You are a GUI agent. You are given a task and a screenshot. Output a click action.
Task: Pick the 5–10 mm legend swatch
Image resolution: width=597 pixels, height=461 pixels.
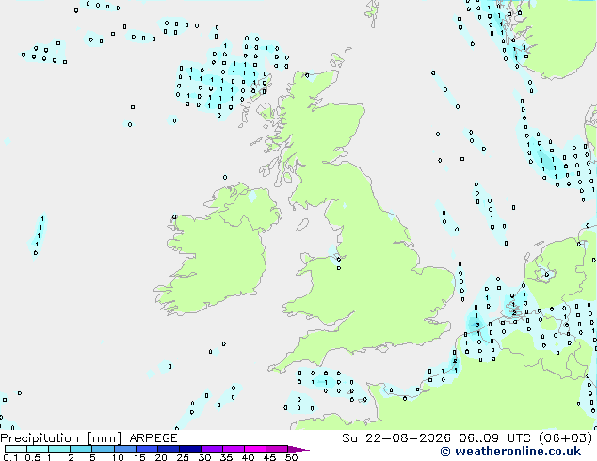[103, 449]
